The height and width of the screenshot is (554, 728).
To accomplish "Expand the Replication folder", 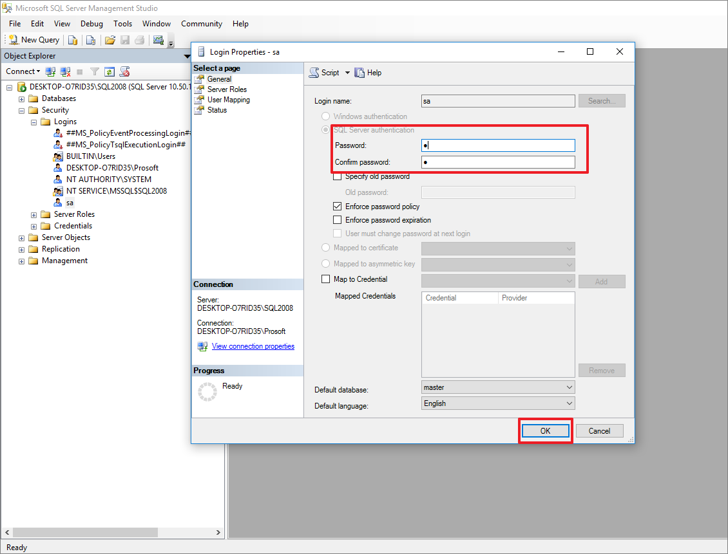I will tap(21, 250).
